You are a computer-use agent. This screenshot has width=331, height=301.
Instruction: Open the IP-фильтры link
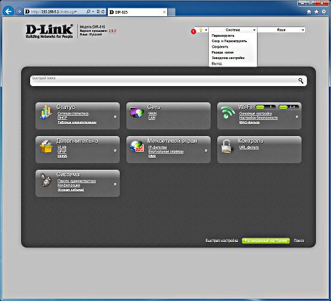tap(158, 147)
